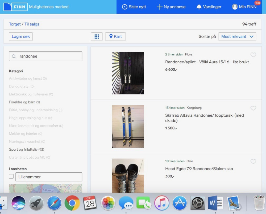The height and width of the screenshot is (214, 266).
Task: Open the Mest relevant sort dropdown
Action: click(x=237, y=37)
